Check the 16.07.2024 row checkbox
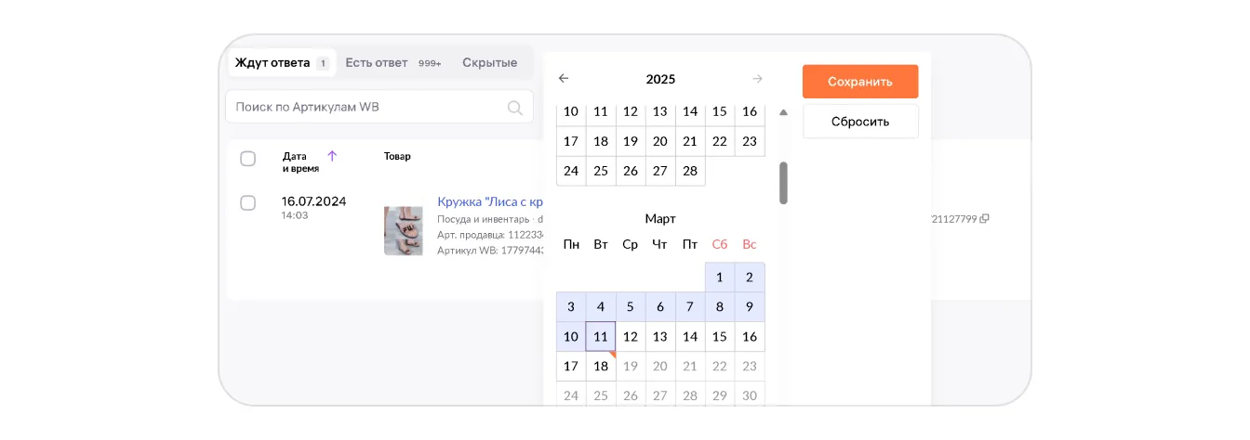1250x440 pixels. pos(248,202)
